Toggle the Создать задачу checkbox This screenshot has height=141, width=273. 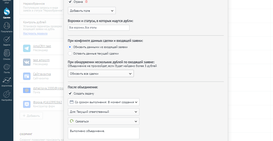pos(70,93)
